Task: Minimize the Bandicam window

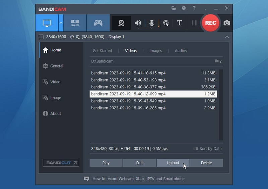Action: tap(216, 9)
